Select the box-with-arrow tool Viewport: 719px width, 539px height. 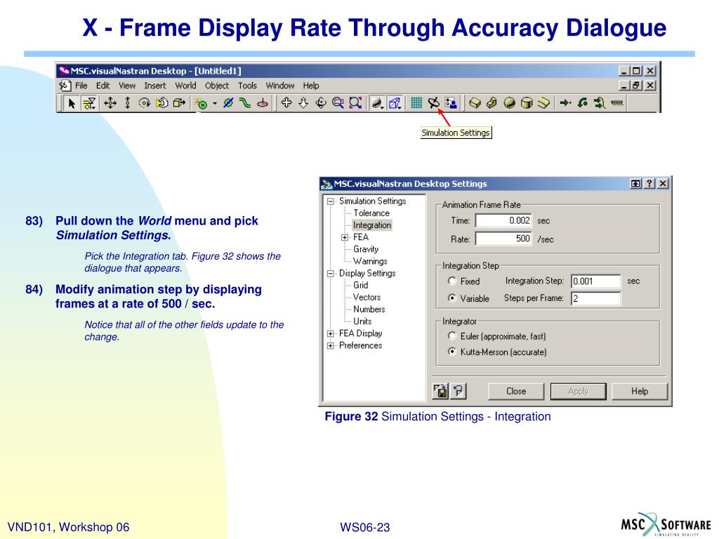pyautogui.click(x=179, y=103)
